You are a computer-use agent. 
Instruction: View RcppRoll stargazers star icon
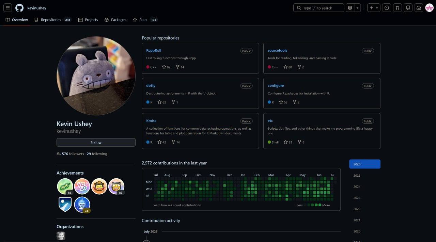[164, 67]
